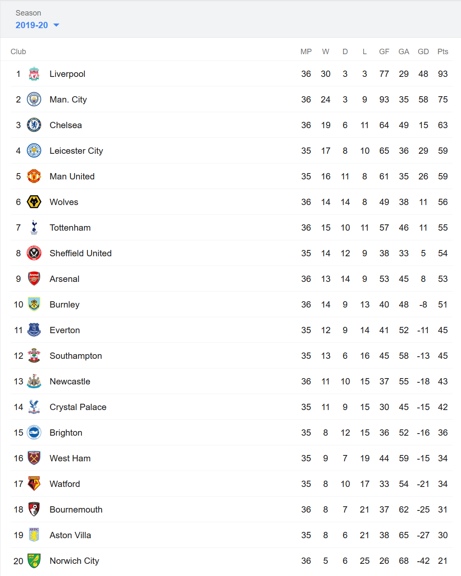Click the MP column header
This screenshot has height=576, width=461.
tap(306, 52)
